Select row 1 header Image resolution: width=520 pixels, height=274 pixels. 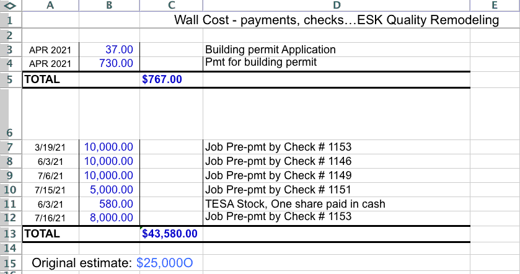coord(11,20)
